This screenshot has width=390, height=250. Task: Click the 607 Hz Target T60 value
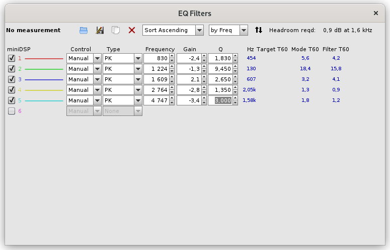tap(251, 79)
